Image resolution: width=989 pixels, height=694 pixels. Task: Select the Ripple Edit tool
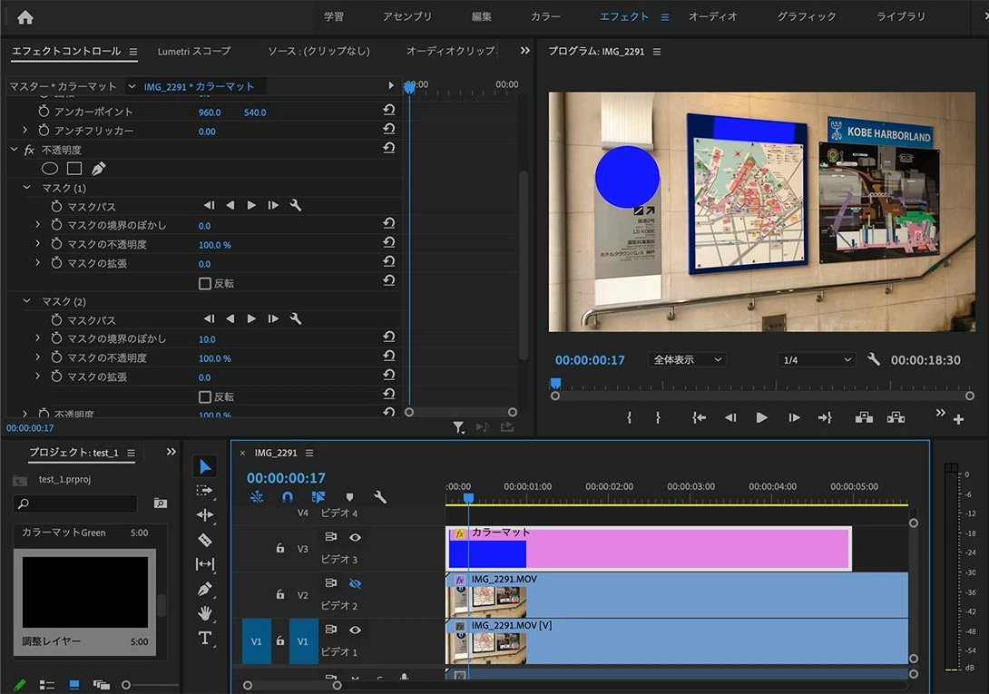[x=205, y=514]
